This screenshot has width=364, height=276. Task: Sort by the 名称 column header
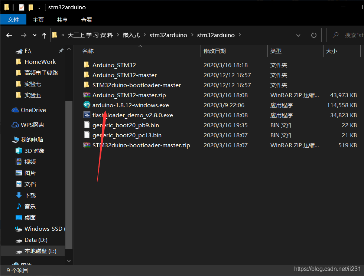click(88, 51)
